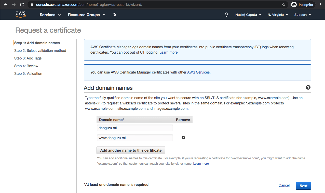Open Chrome's three-dot menu
This screenshot has height=193, width=325.
point(320,5)
